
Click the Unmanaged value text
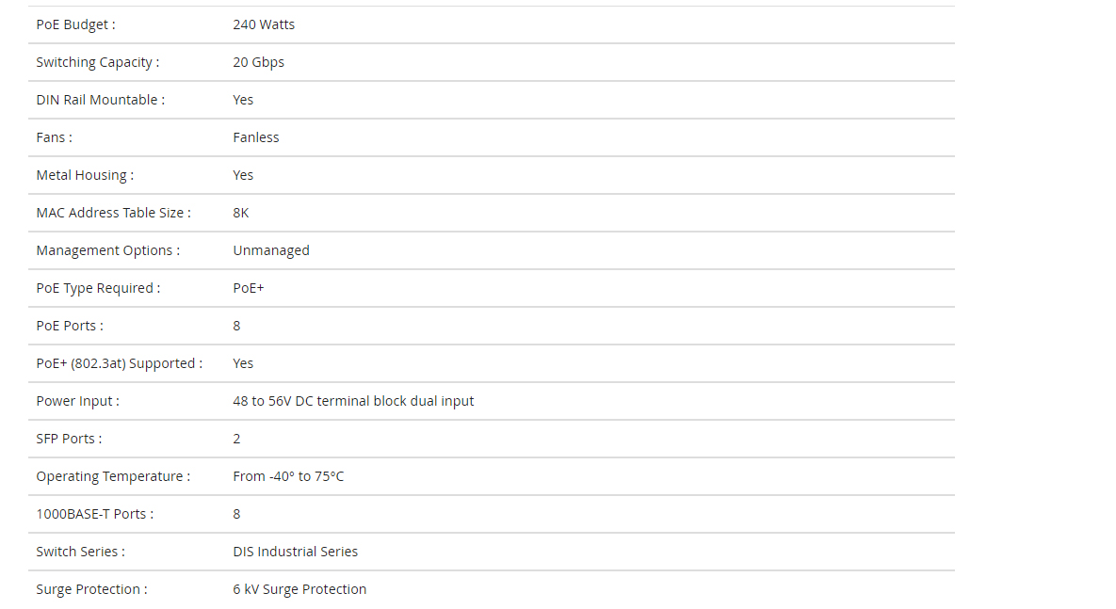[271, 251]
